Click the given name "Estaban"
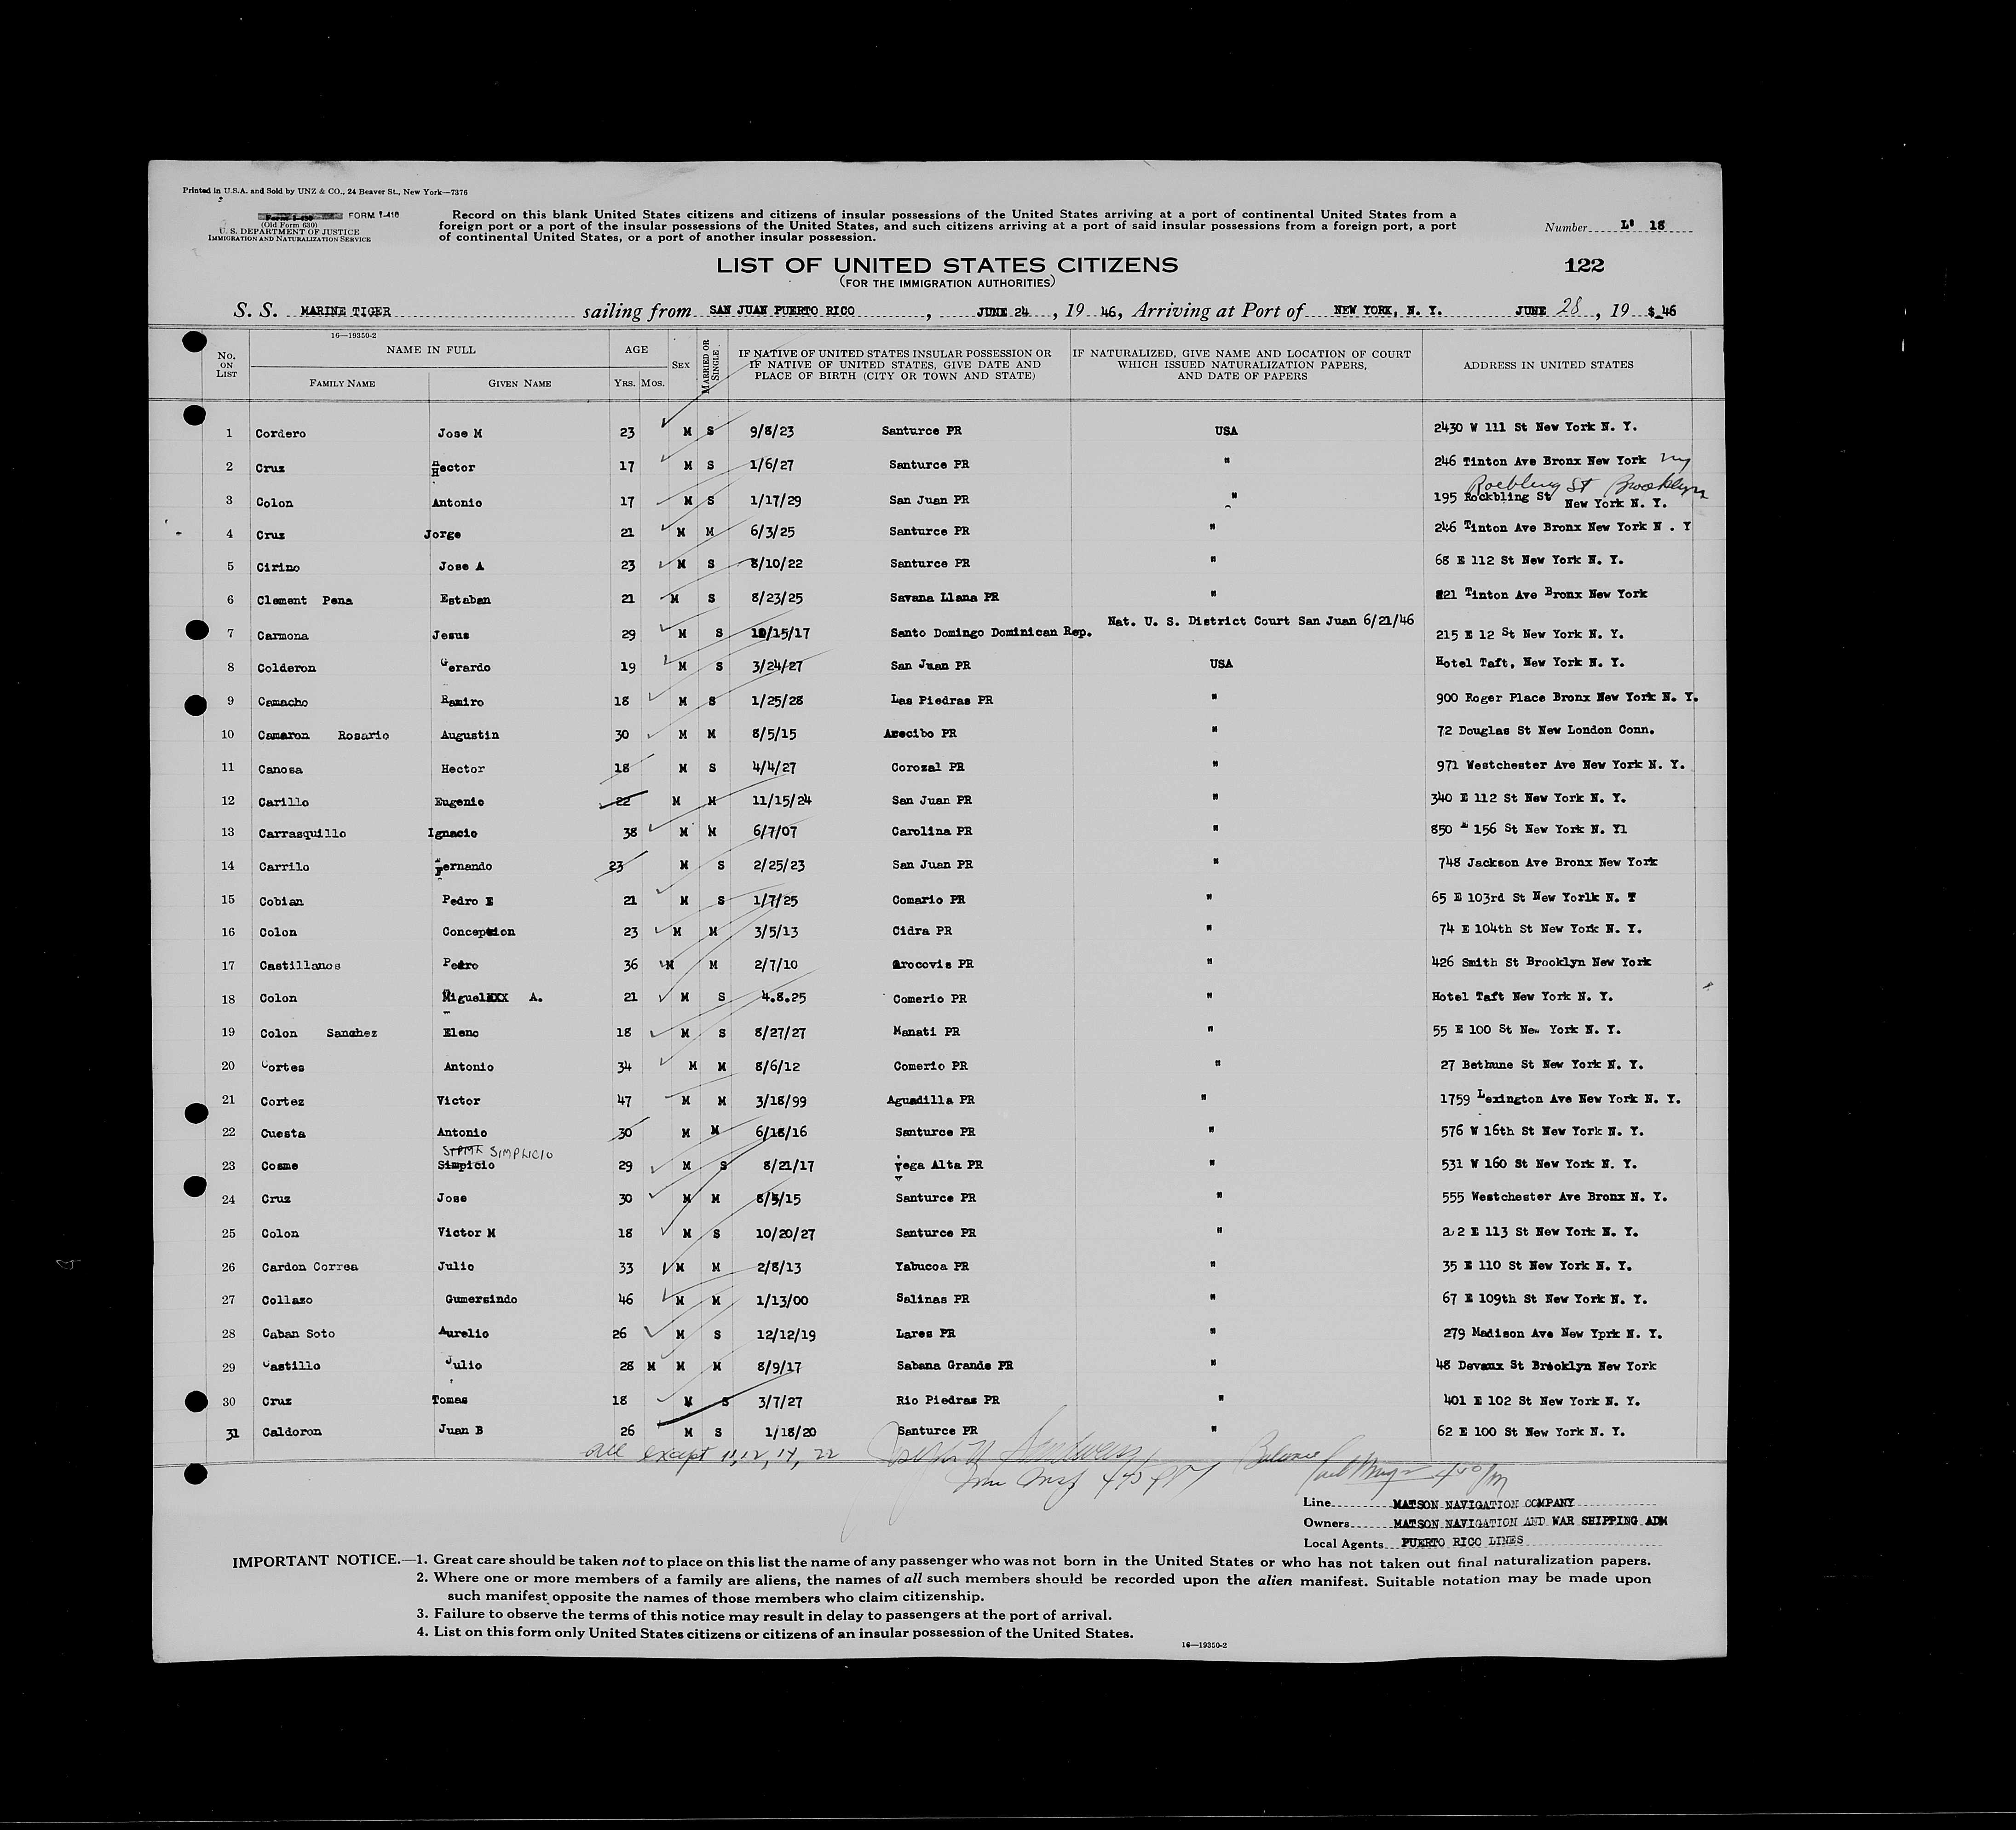Screen dimensions: 2016x1830 (467, 599)
